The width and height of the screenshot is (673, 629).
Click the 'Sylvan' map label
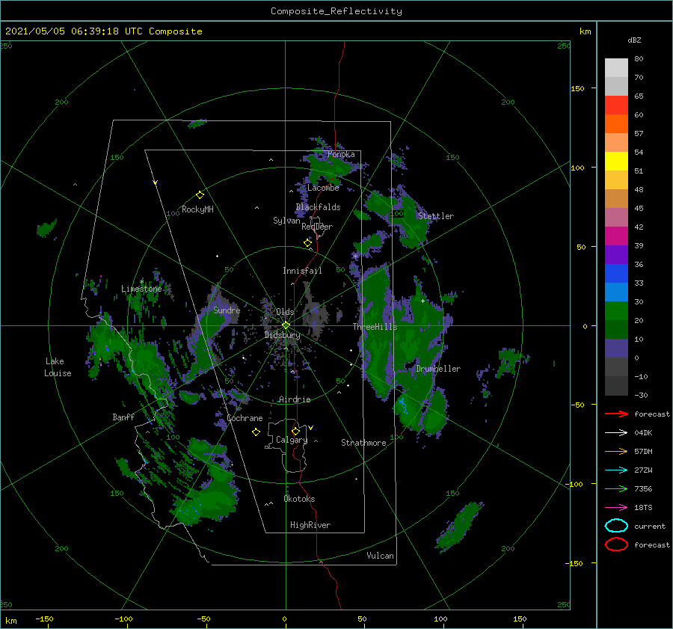click(286, 221)
